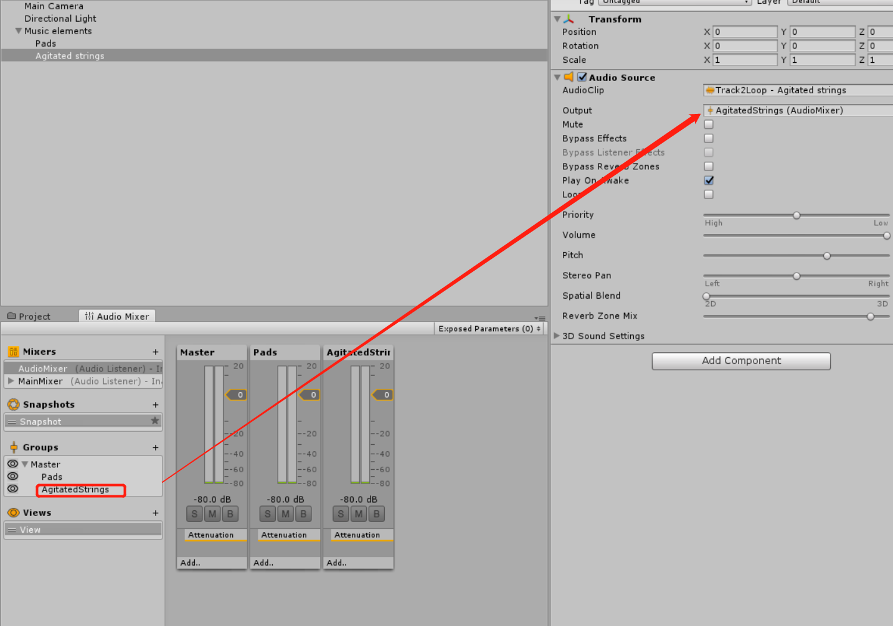Solo the Pads mixer group
The width and height of the screenshot is (893, 626).
point(268,514)
